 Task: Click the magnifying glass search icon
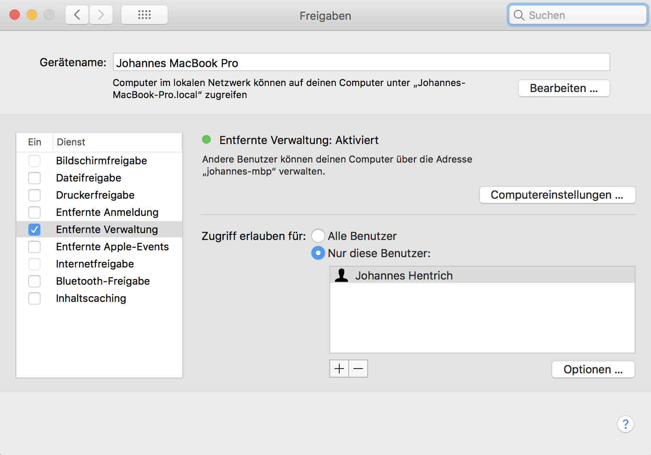(x=519, y=15)
